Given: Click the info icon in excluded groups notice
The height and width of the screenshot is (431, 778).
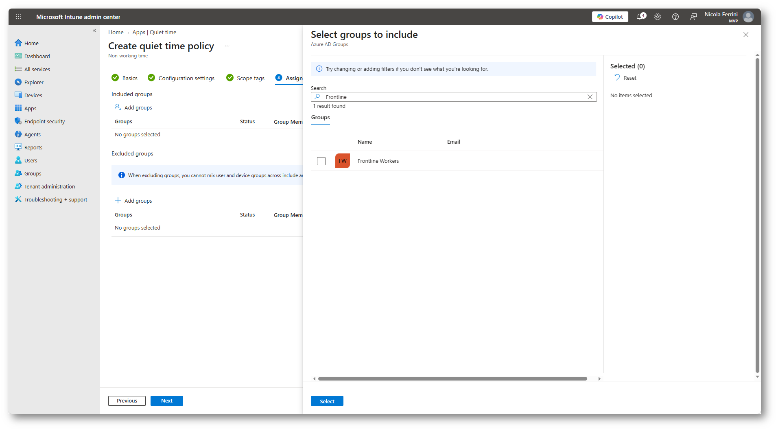Looking at the screenshot, I should (121, 175).
